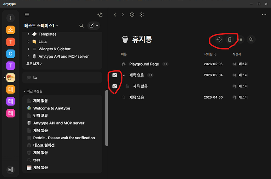Sort by the 삭제됨 column header
This screenshot has height=179, width=271.
pos(210,54)
